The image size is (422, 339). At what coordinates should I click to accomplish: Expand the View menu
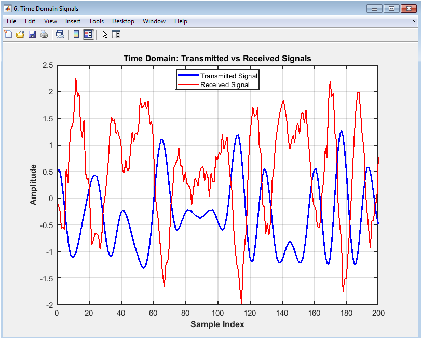coord(50,21)
